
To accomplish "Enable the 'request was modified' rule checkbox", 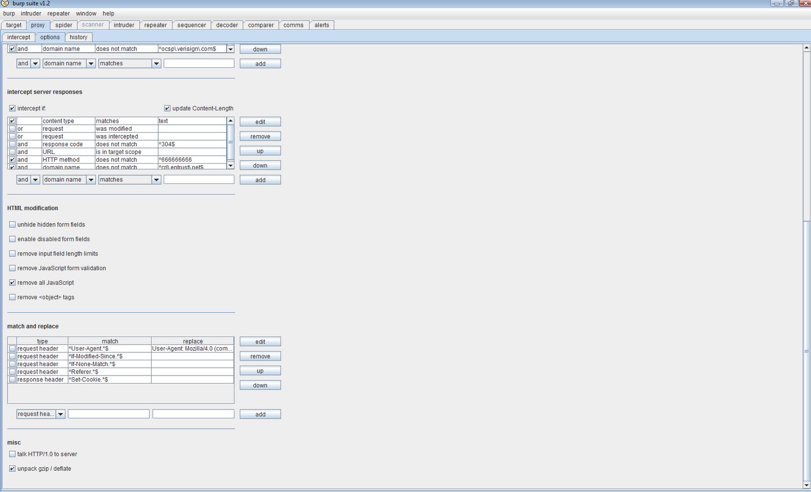I will pyautogui.click(x=12, y=129).
